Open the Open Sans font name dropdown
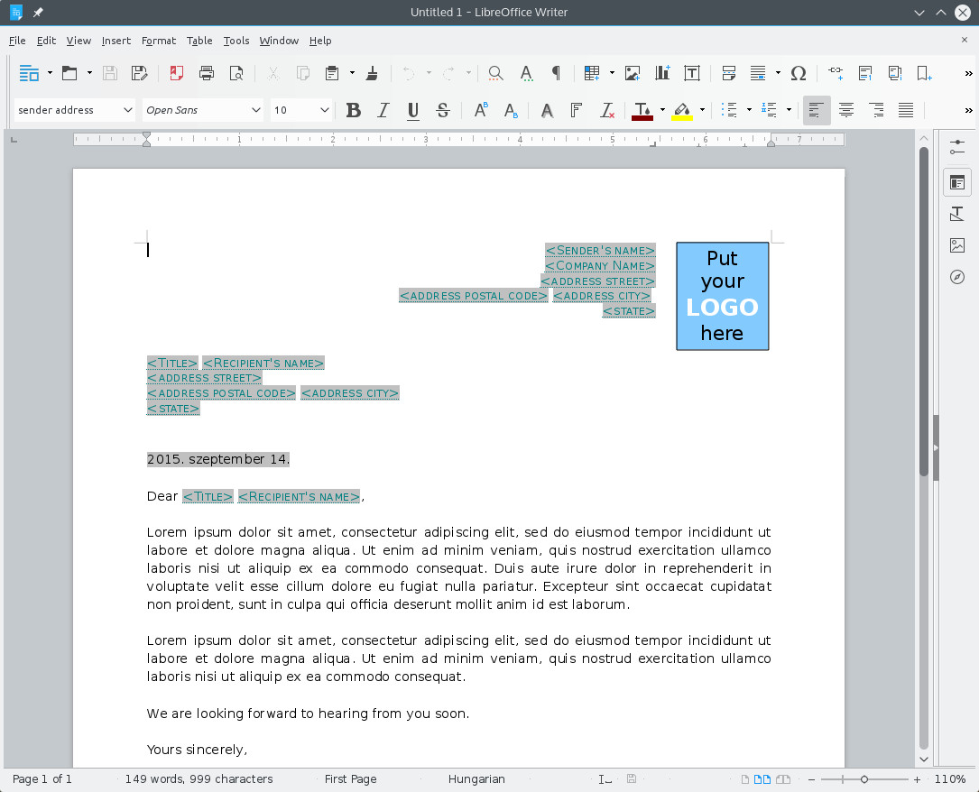979x792 pixels. tap(255, 110)
